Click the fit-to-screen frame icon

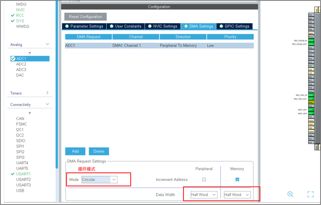coord(311,194)
